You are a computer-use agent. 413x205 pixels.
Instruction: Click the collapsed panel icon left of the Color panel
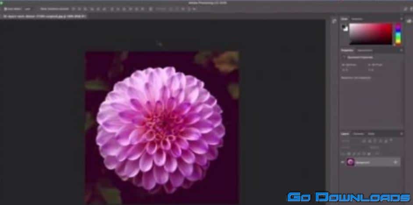334,21
